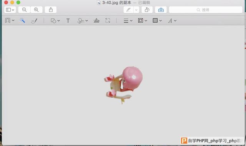
Task: Open the sidebar view options button
Action: pos(10,10)
